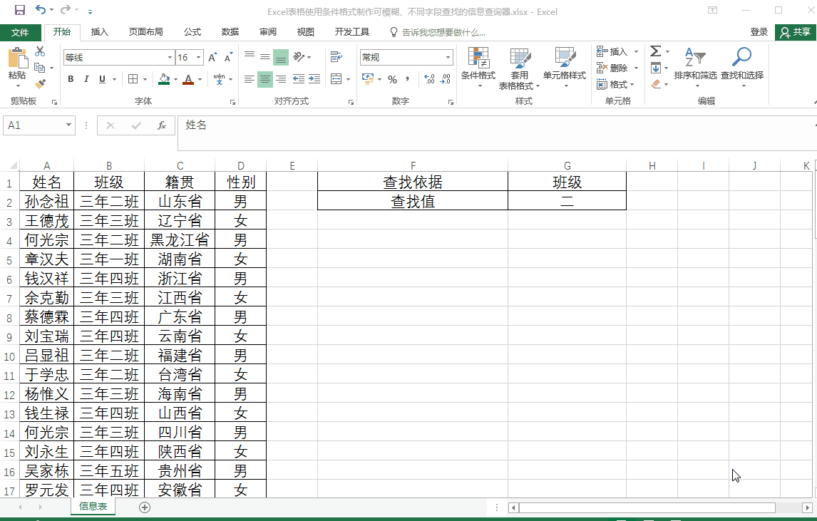The height and width of the screenshot is (521, 817).
Task: Click the 登录 sign-in link
Action: [x=759, y=32]
